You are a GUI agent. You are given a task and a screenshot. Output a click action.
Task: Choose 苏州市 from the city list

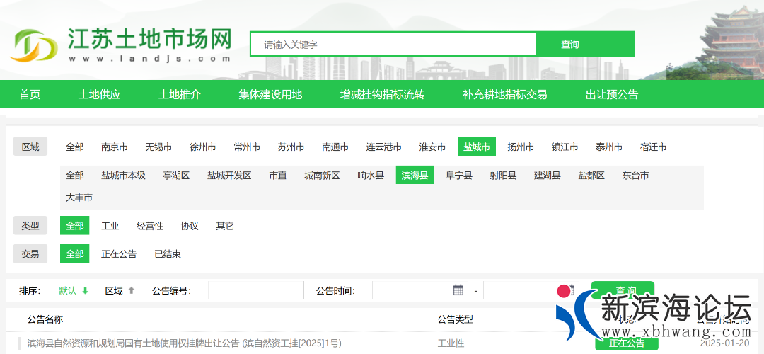(291, 147)
